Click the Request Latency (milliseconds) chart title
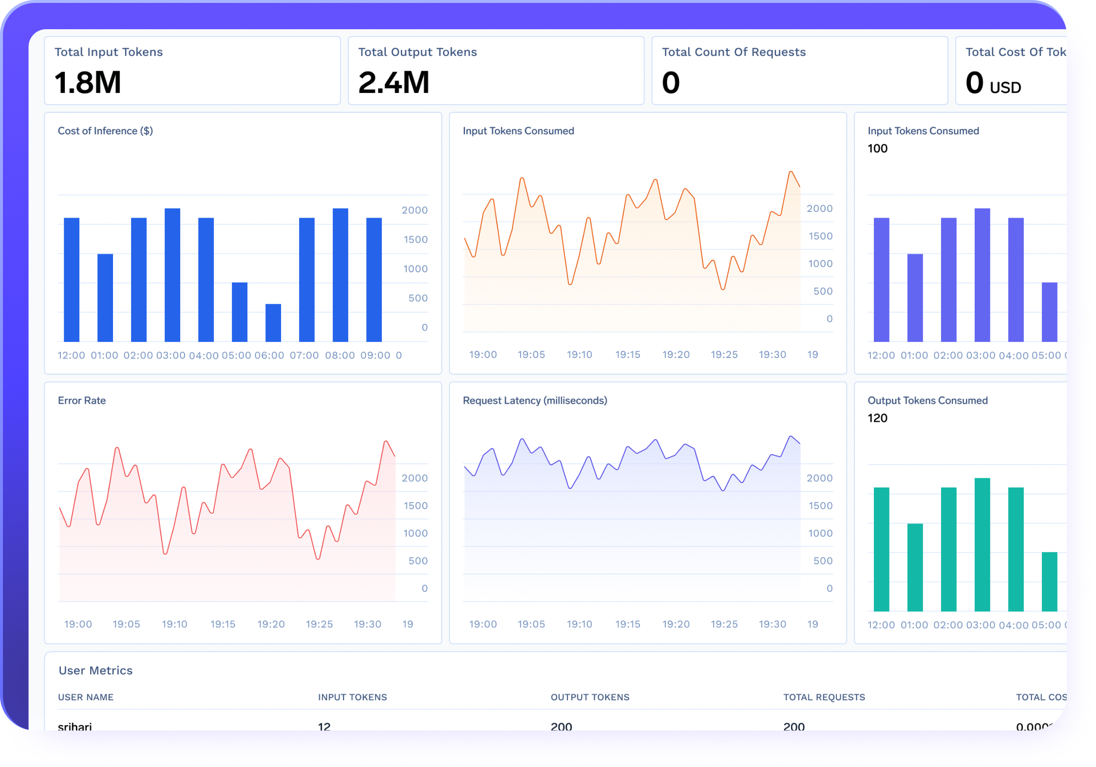 pyautogui.click(x=534, y=400)
